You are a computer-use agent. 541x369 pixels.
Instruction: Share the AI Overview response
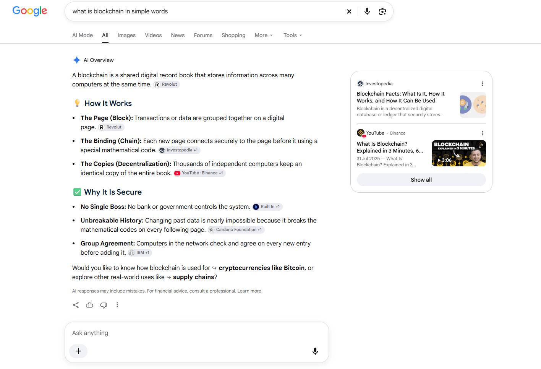(x=76, y=305)
